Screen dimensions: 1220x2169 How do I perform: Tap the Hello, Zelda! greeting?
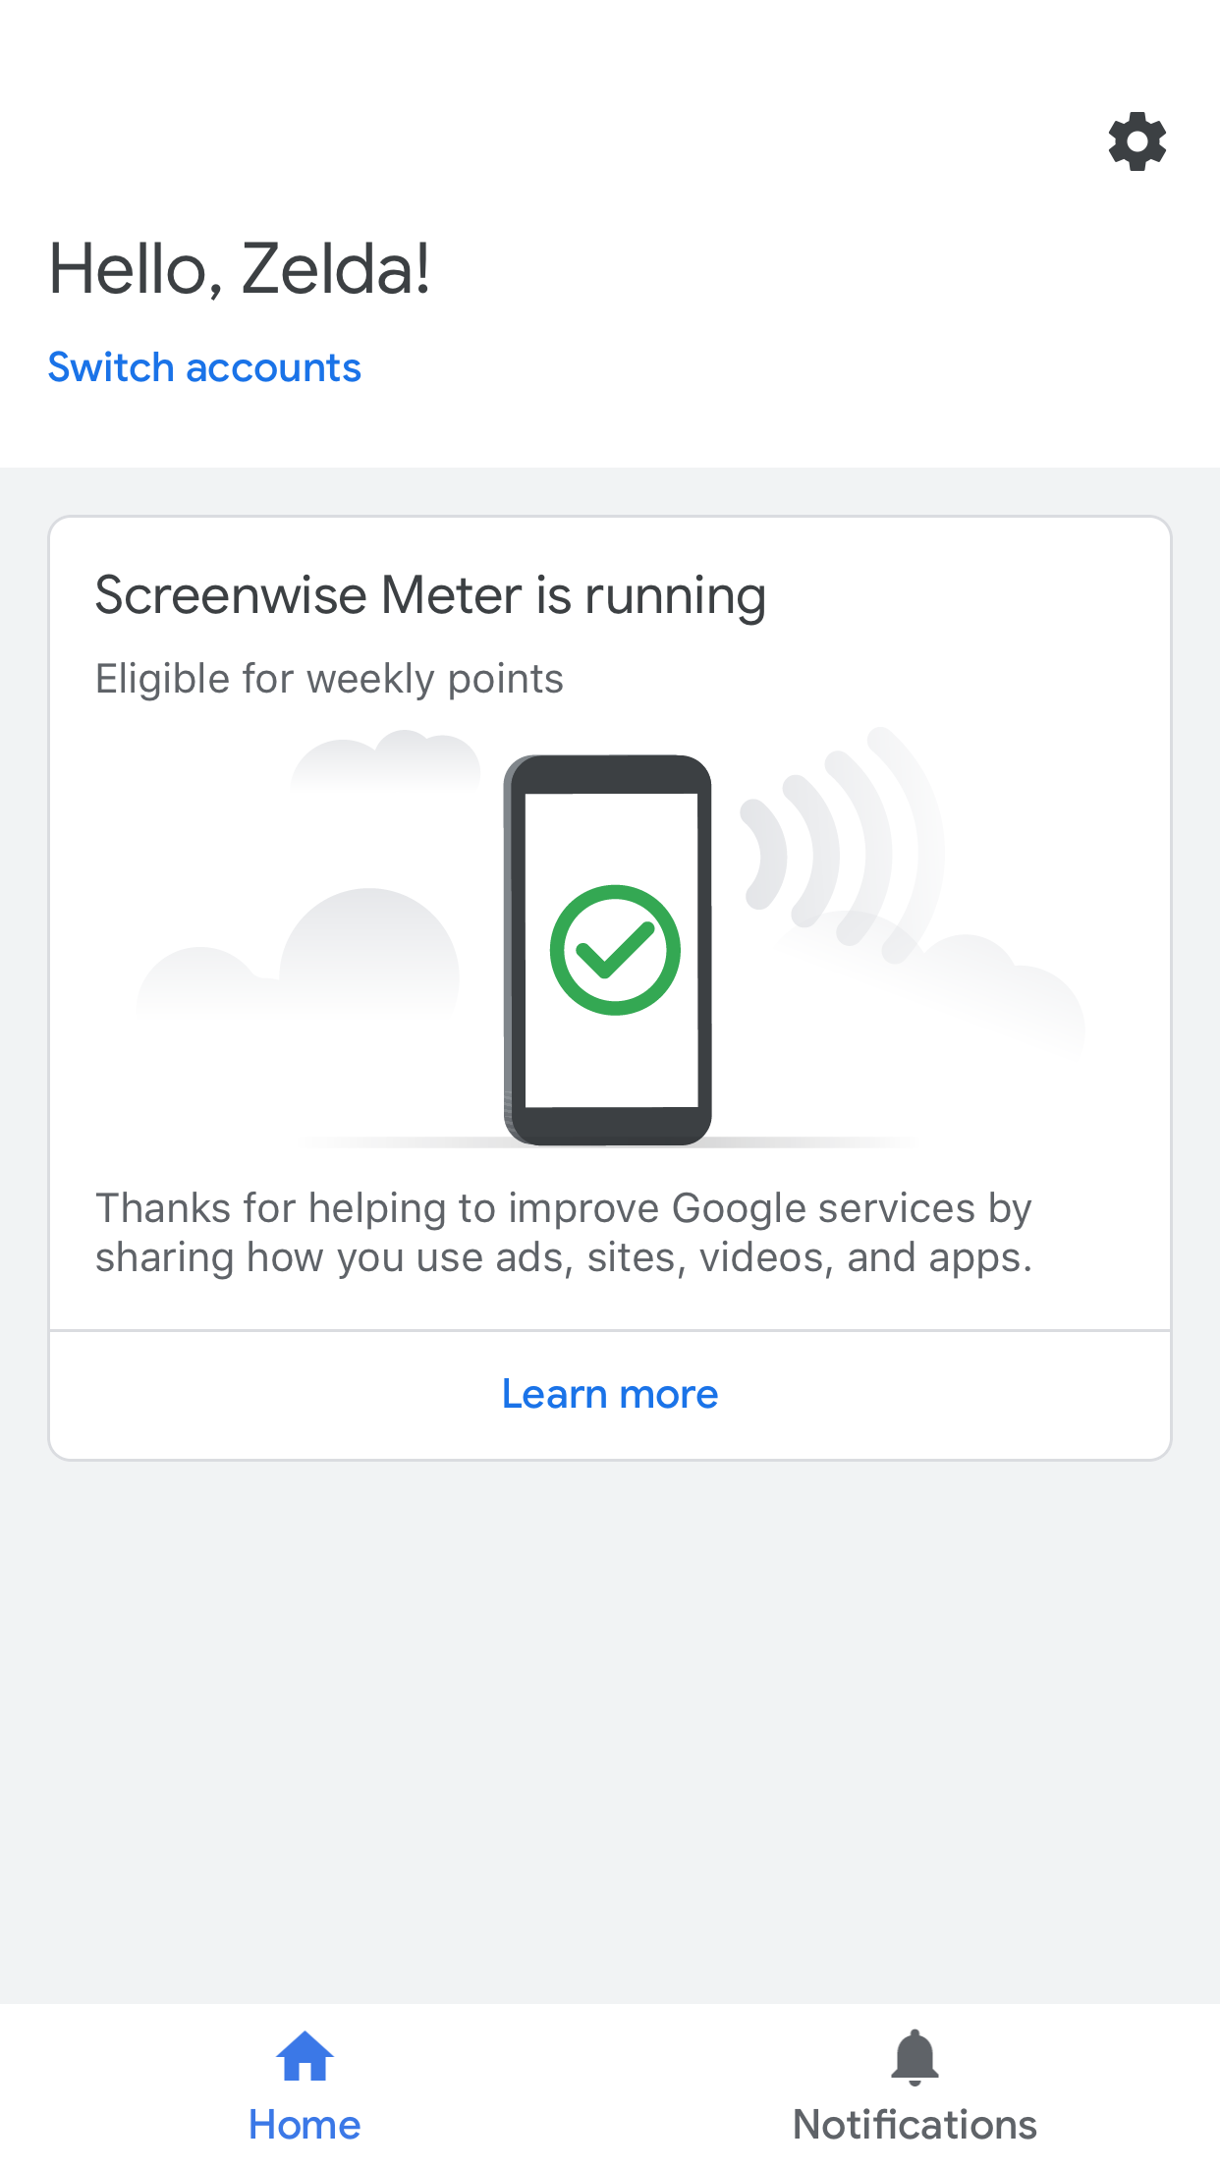[x=240, y=269]
